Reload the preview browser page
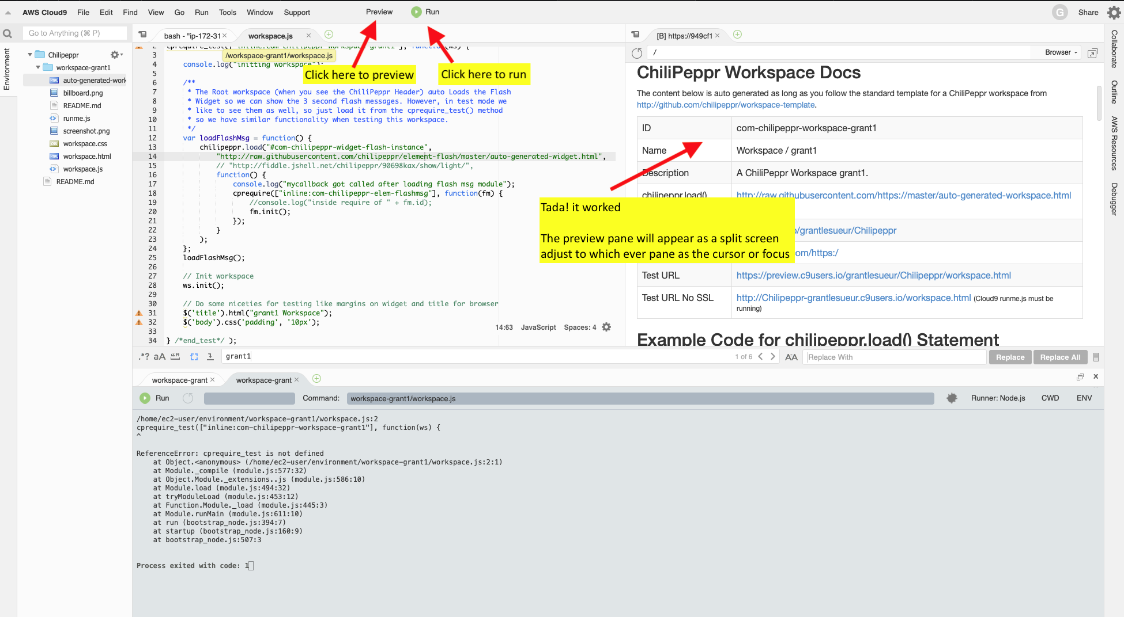The height and width of the screenshot is (617, 1124). 637,53
